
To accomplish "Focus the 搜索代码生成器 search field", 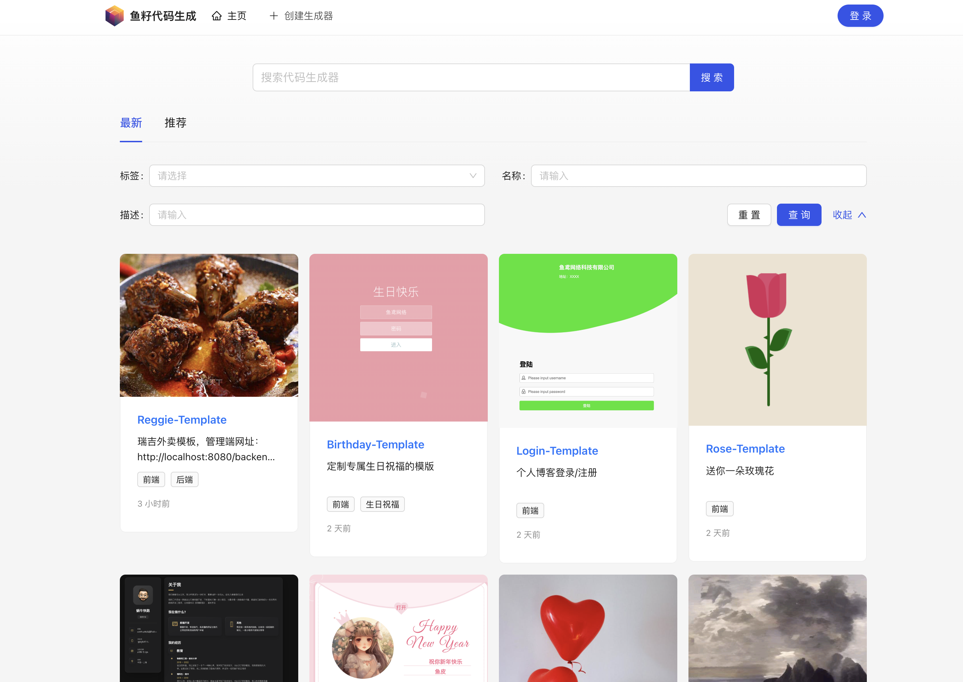I will pos(471,77).
